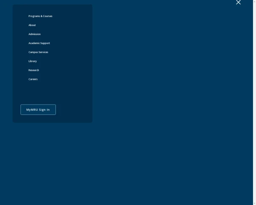Visit the Careers link below Research

[33, 79]
